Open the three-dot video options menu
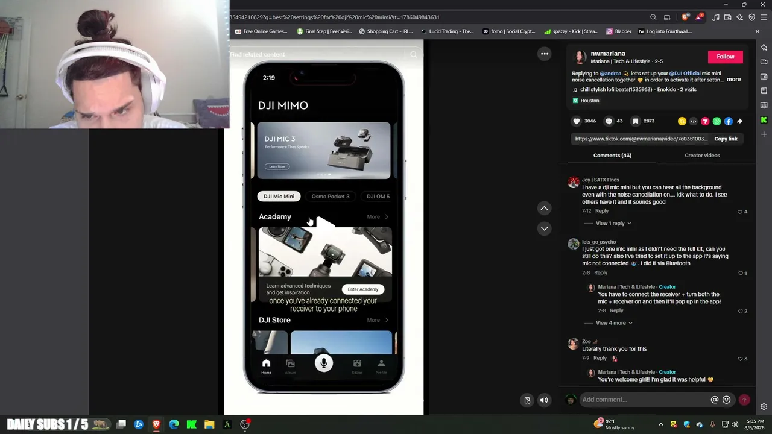The height and width of the screenshot is (434, 772). [545, 54]
